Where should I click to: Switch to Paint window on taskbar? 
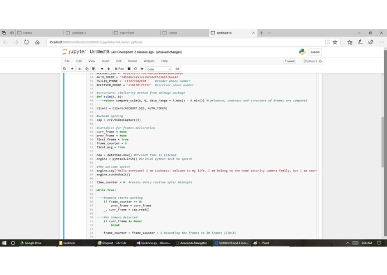[x=261, y=243]
